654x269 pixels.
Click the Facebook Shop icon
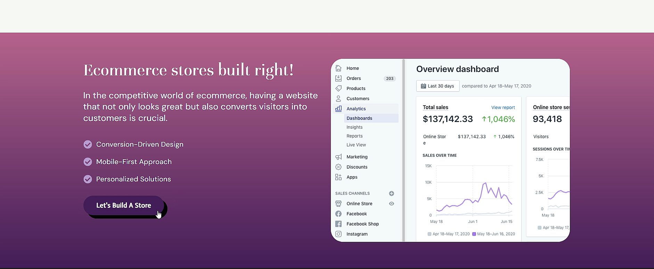coord(338,224)
